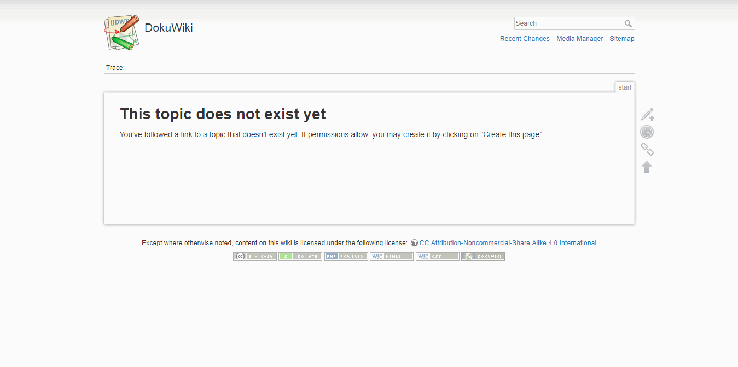
Task: Click the "Trace:" breadcrumb label
Action: [115, 68]
